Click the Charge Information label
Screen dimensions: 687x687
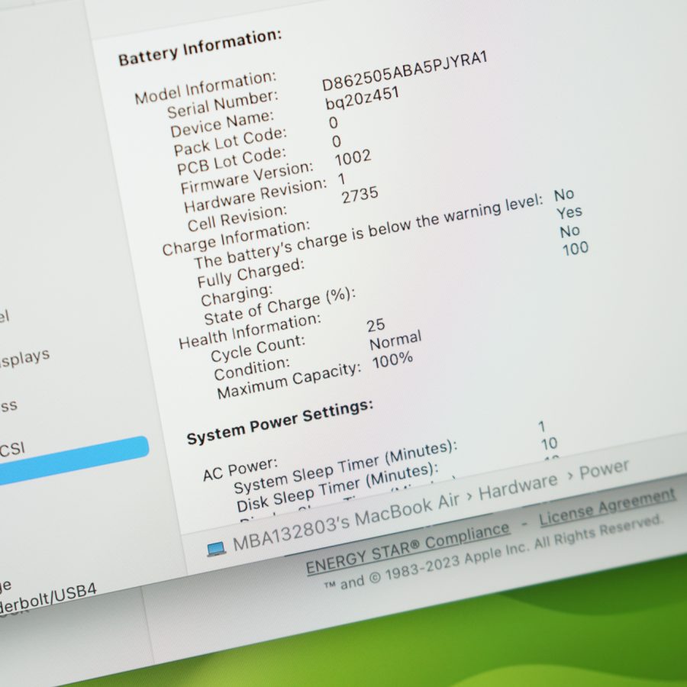point(236,237)
